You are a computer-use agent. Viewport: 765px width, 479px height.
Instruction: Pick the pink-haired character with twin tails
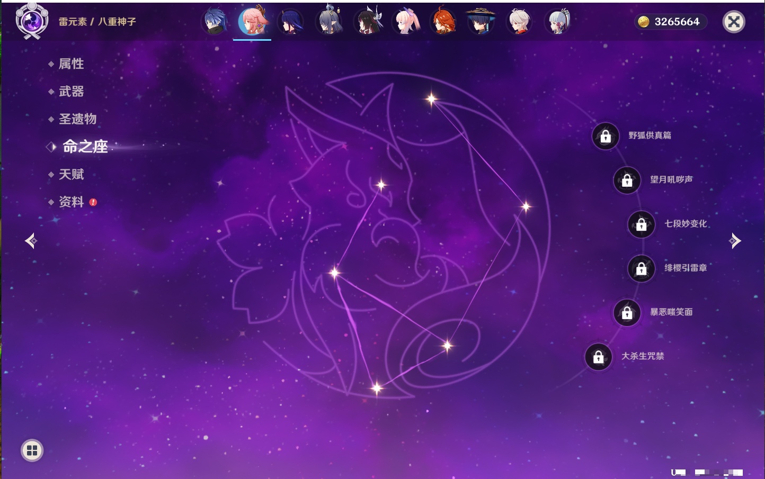pyautogui.click(x=406, y=22)
